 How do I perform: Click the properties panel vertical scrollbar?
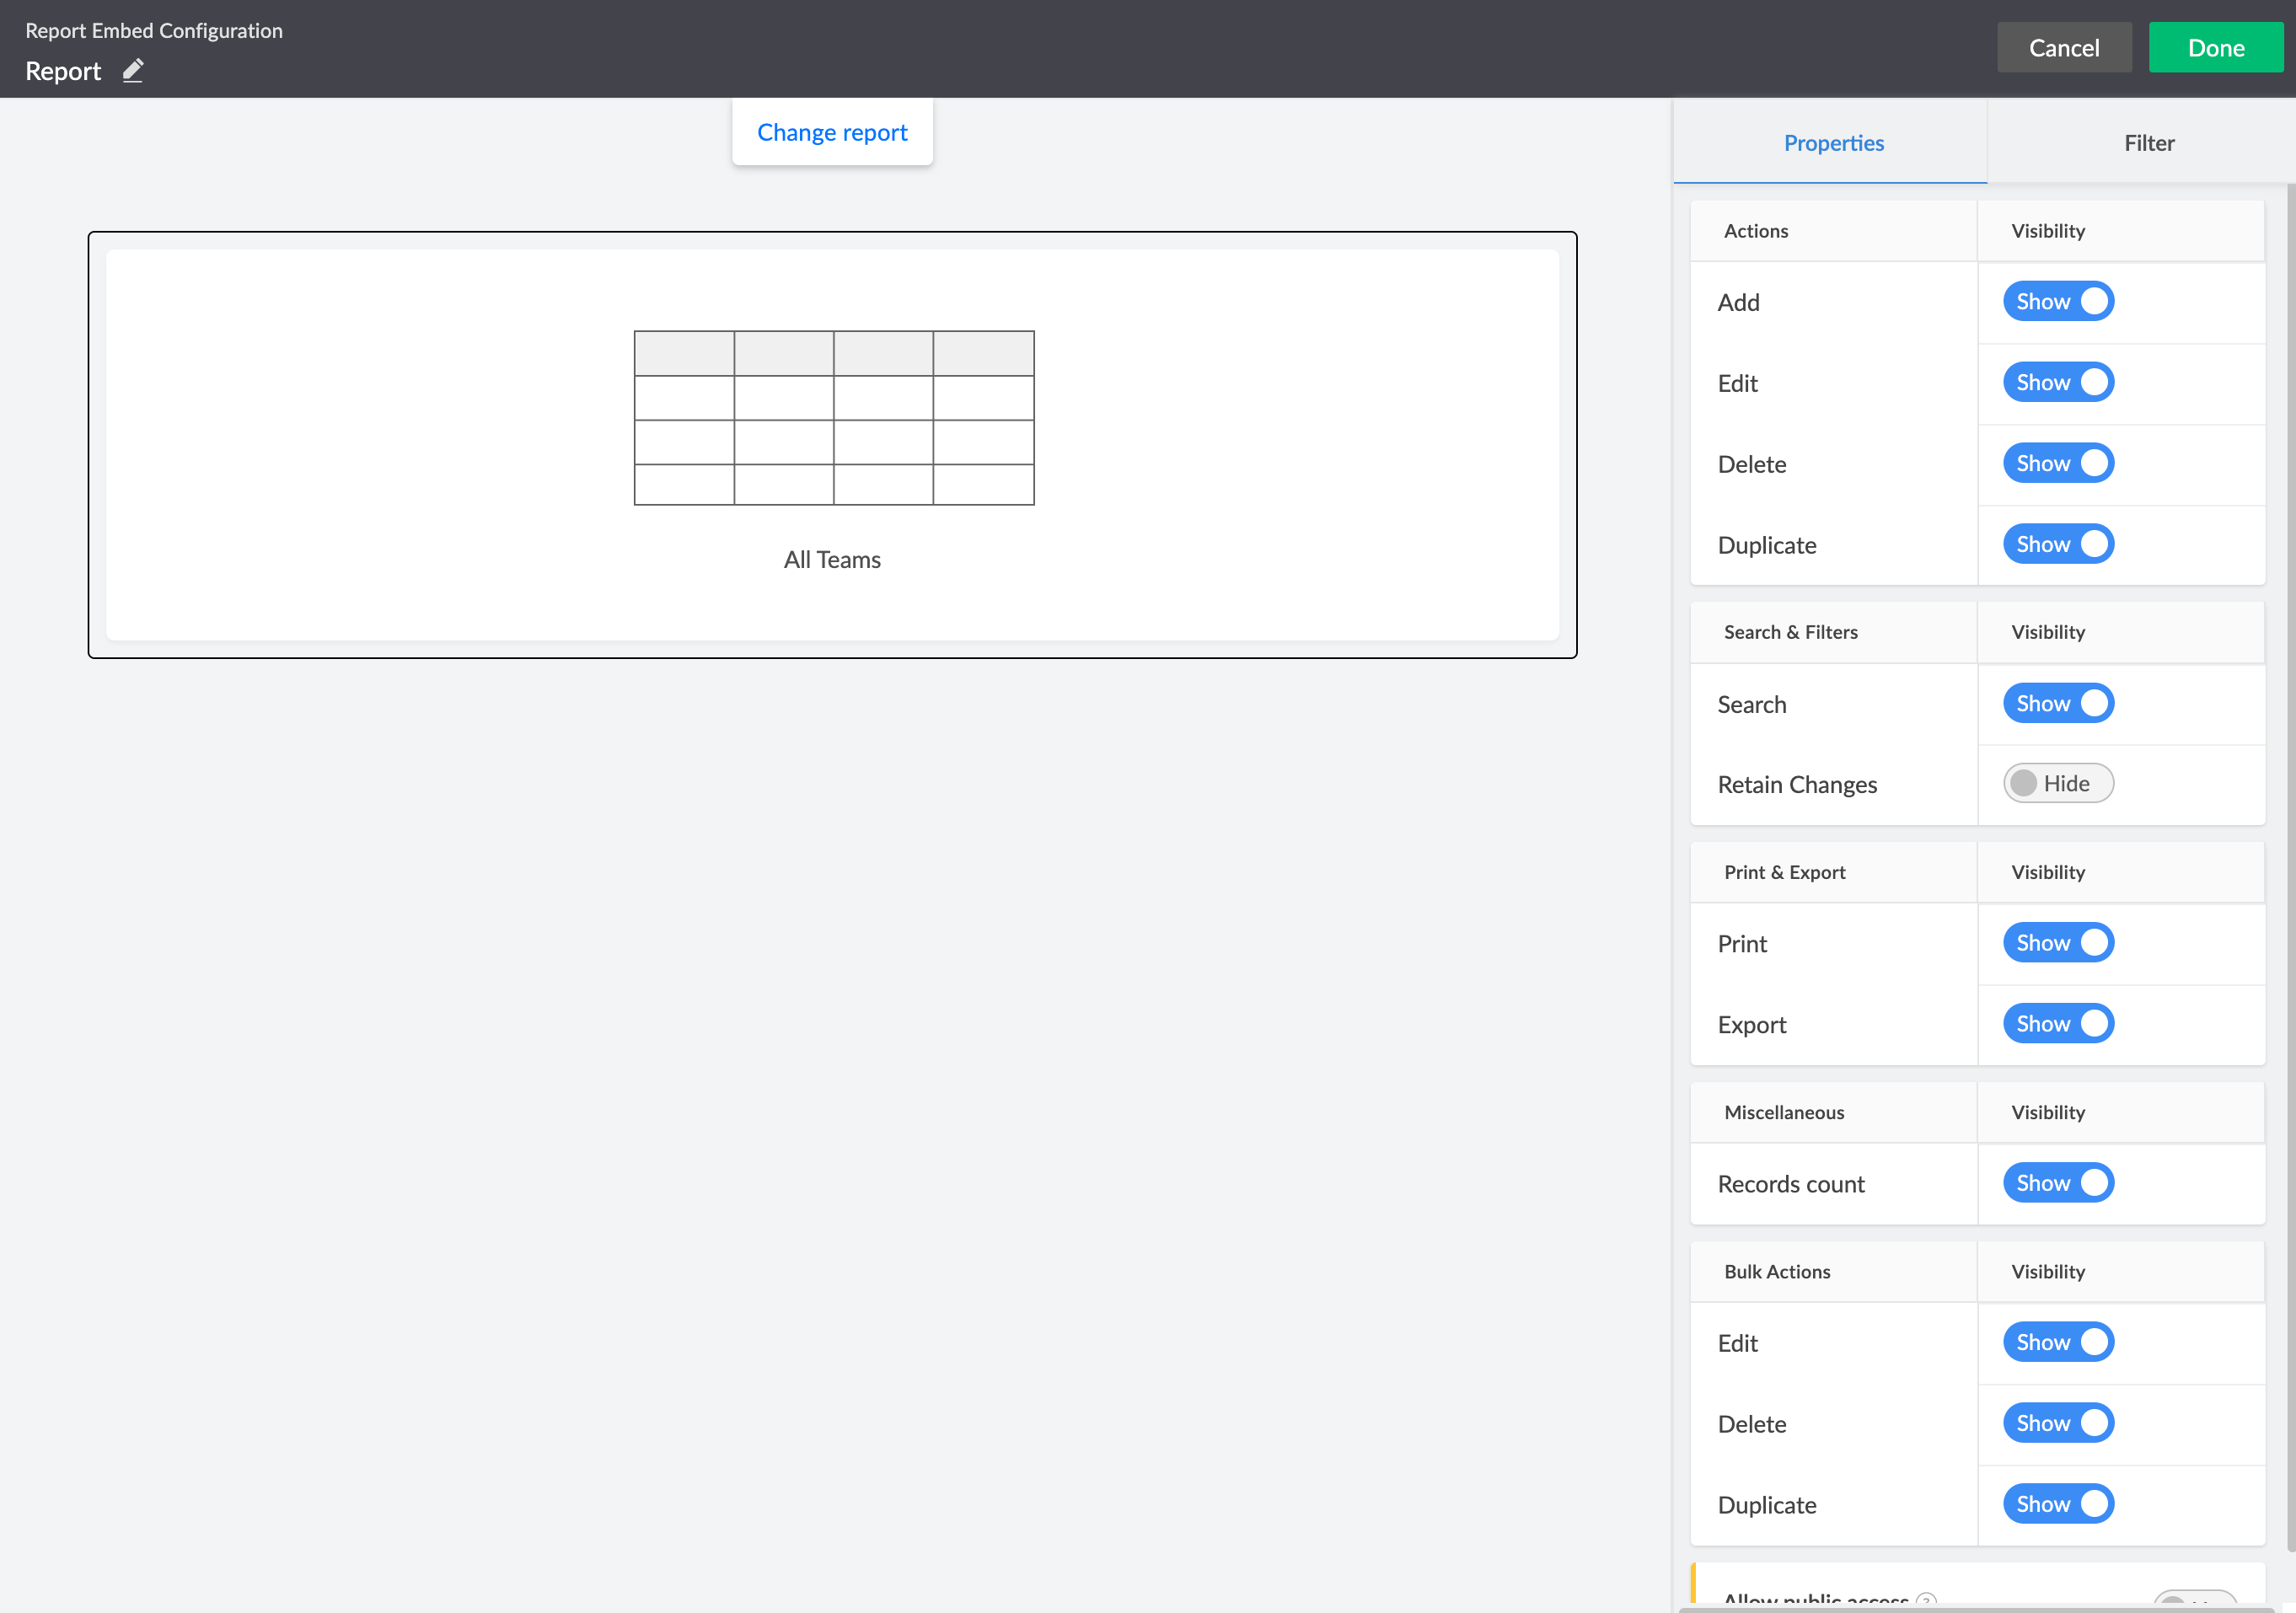click(2289, 860)
